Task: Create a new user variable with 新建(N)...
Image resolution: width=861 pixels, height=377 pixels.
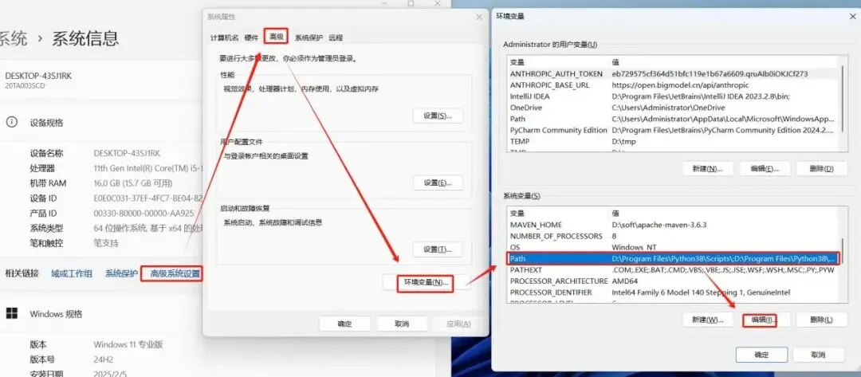Action: [707, 168]
